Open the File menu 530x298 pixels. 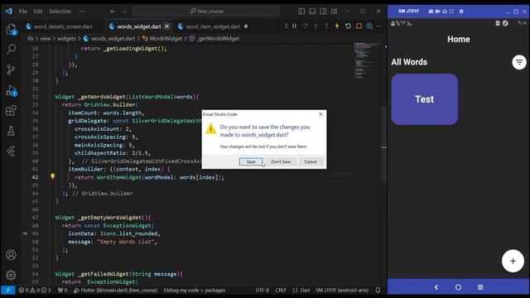pos(22,11)
